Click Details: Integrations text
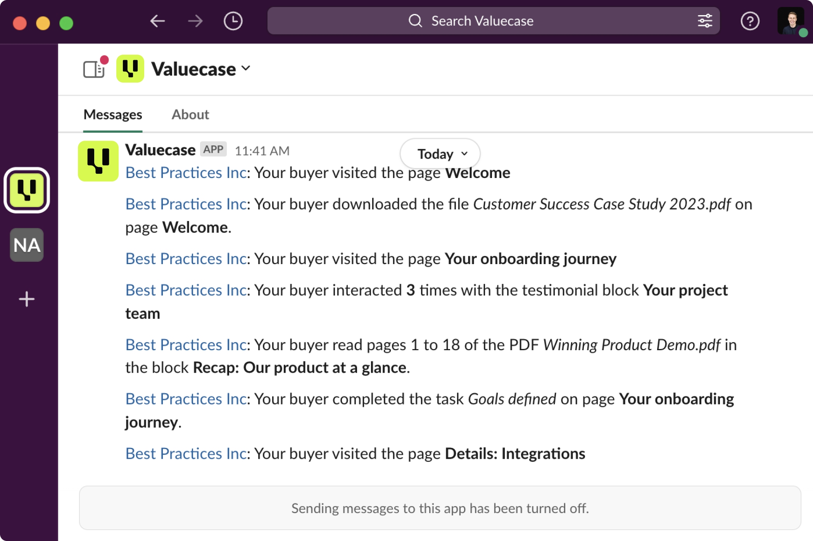Screen dimensions: 813x541 [x=515, y=454]
